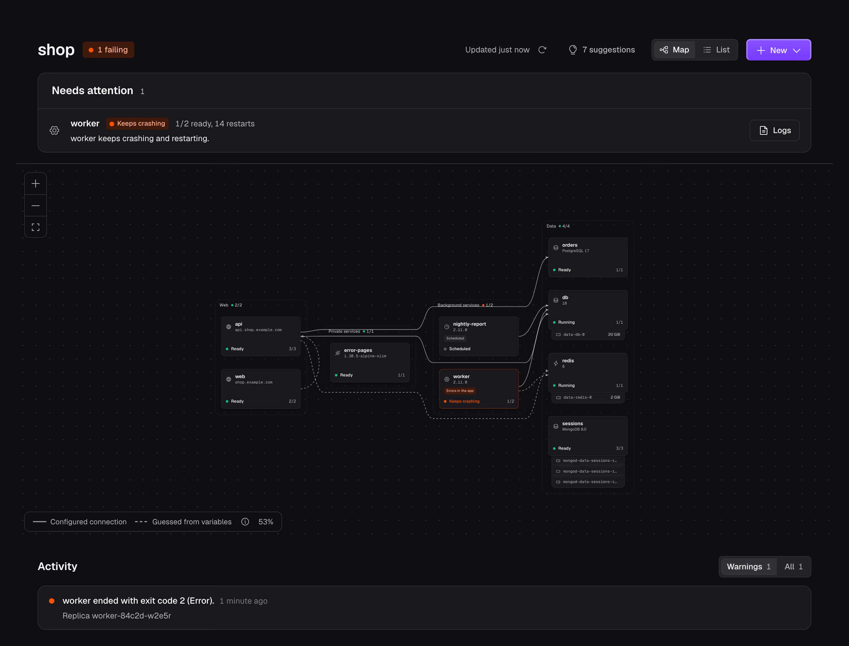Switch to List view
The image size is (849, 646).
[x=716, y=50]
